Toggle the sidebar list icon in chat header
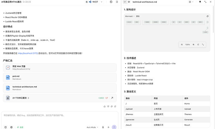215x129 pixels. pos(117,2)
